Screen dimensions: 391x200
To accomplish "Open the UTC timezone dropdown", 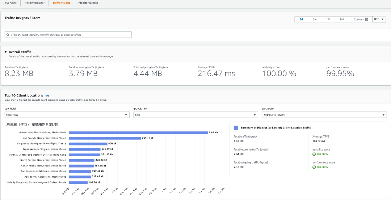I will point(379,19).
